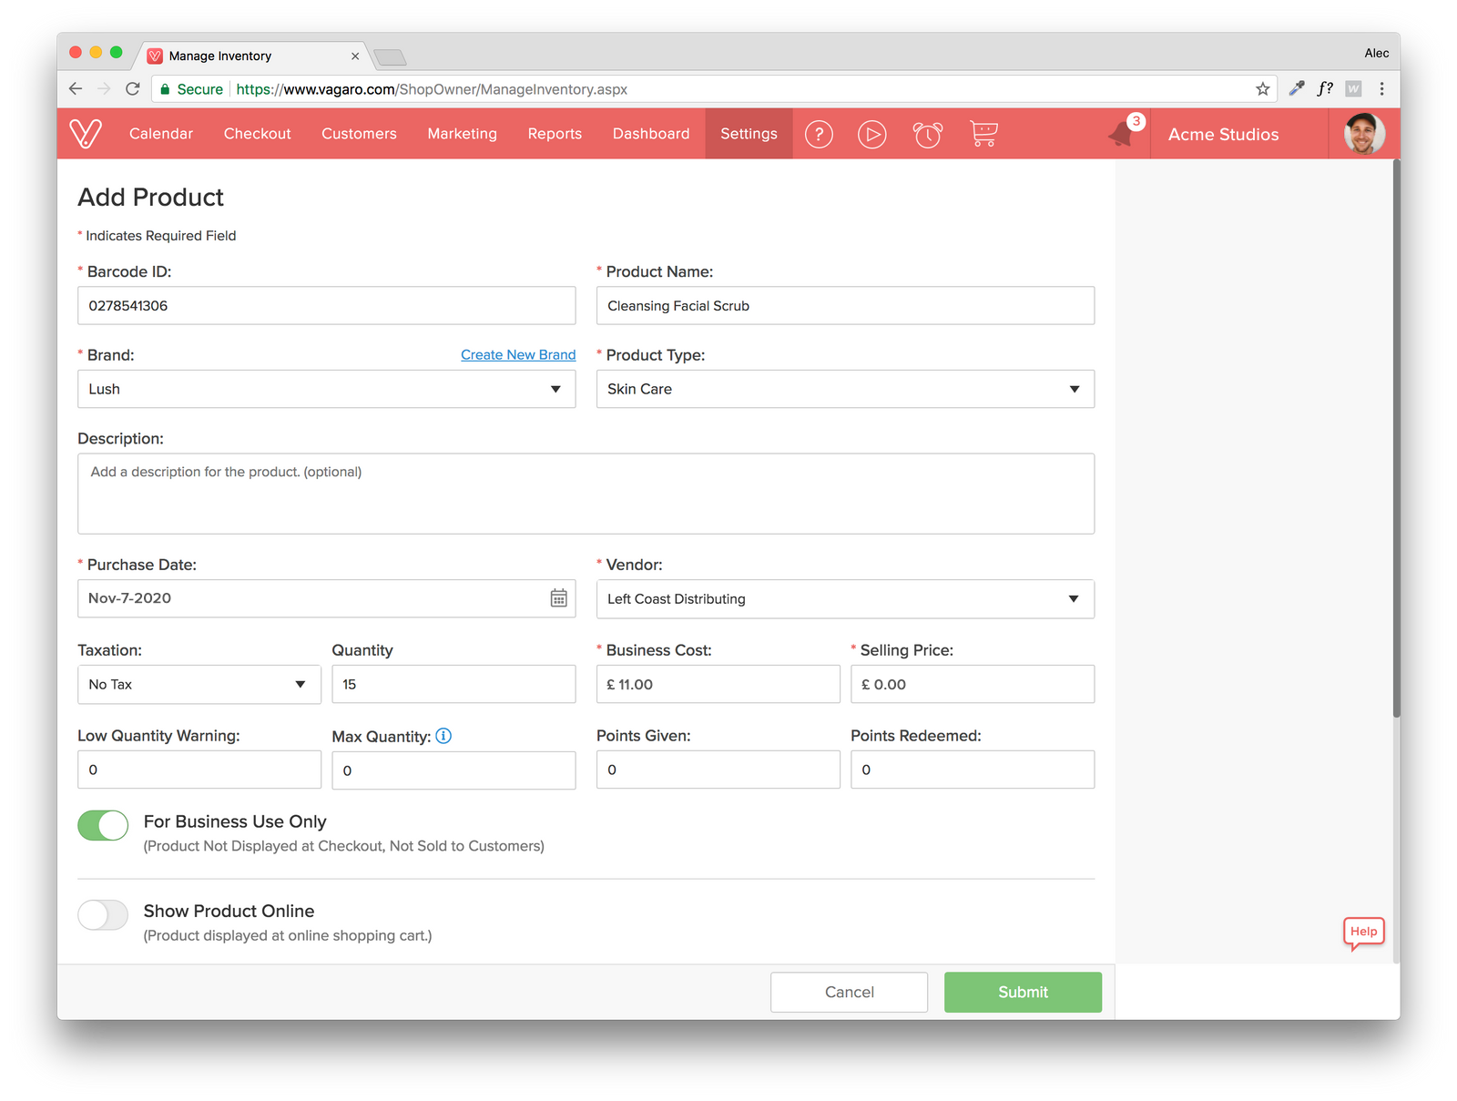Click the Product Name field
This screenshot has width=1457, height=1101.
[x=845, y=306]
